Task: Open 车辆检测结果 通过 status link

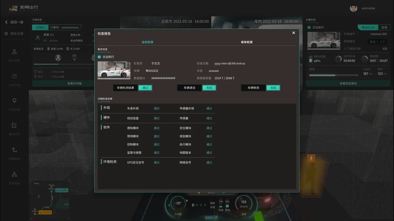Action: tap(145, 88)
